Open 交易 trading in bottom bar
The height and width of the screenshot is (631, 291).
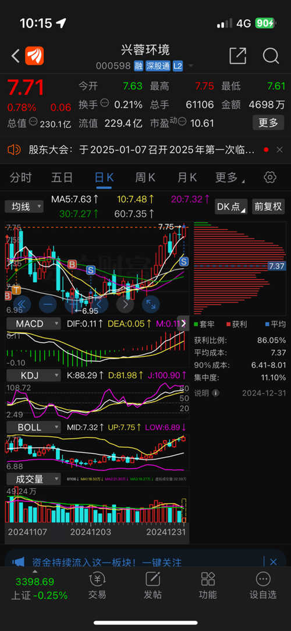pos(97,585)
